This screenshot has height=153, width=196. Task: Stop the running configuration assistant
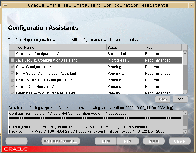pyautogui.click(x=180, y=99)
